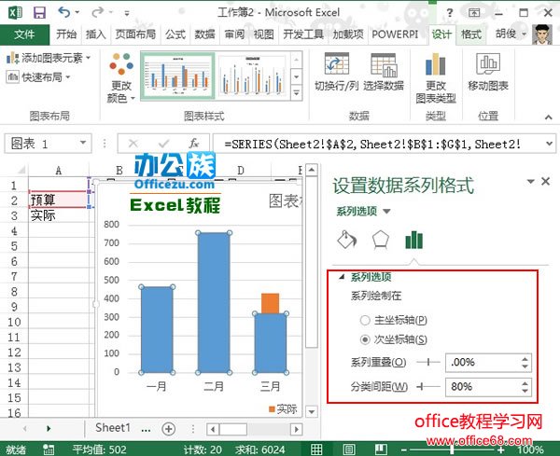Click the hidden sheets ellipsis

(x=146, y=429)
